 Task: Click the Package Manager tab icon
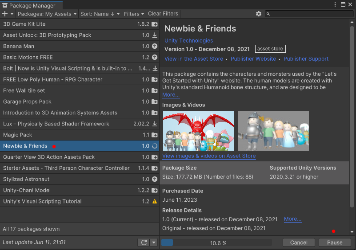tap(5, 5)
